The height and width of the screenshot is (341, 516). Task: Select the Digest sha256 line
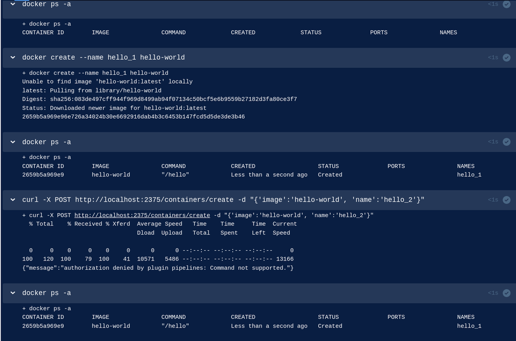pos(160,99)
